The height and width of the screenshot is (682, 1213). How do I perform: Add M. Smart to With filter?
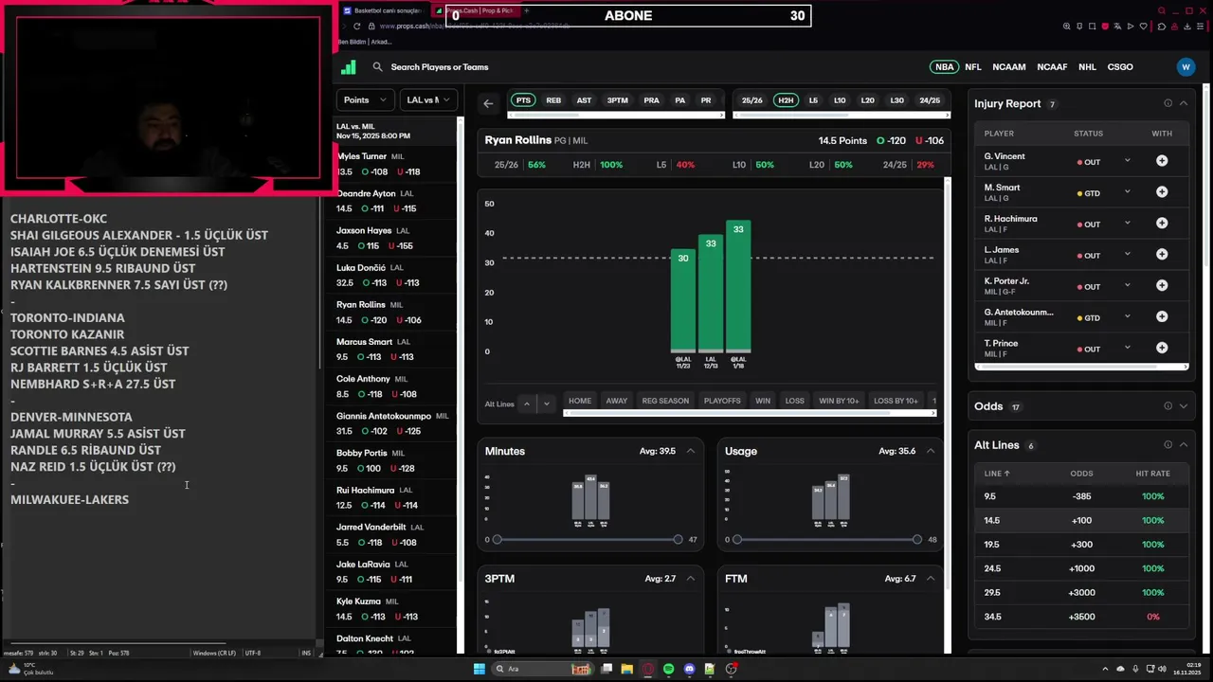point(1162,192)
